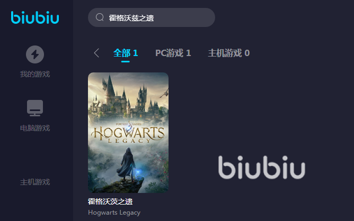Click the underline indicator beneath 全部 tab
Viewport: 354px width, 221px height.
pyautogui.click(x=125, y=61)
